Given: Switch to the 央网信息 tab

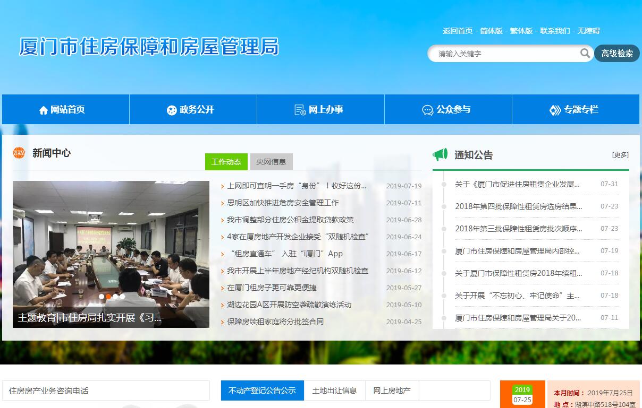Looking at the screenshot, I should pos(271,162).
